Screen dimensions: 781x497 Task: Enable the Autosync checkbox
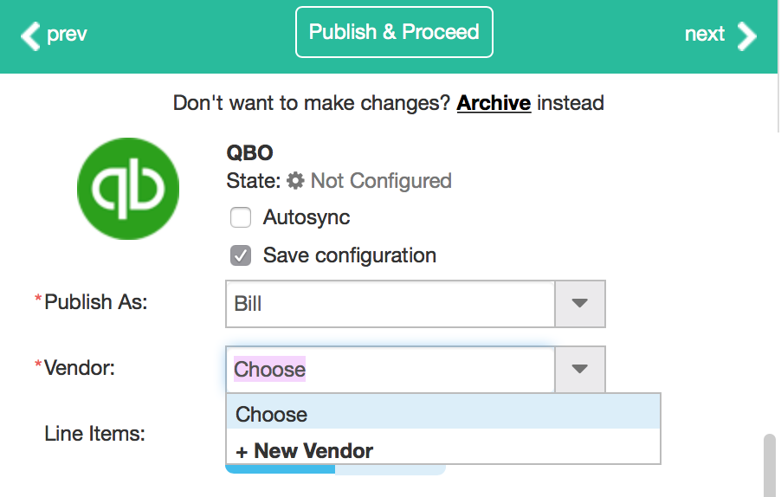click(x=241, y=217)
